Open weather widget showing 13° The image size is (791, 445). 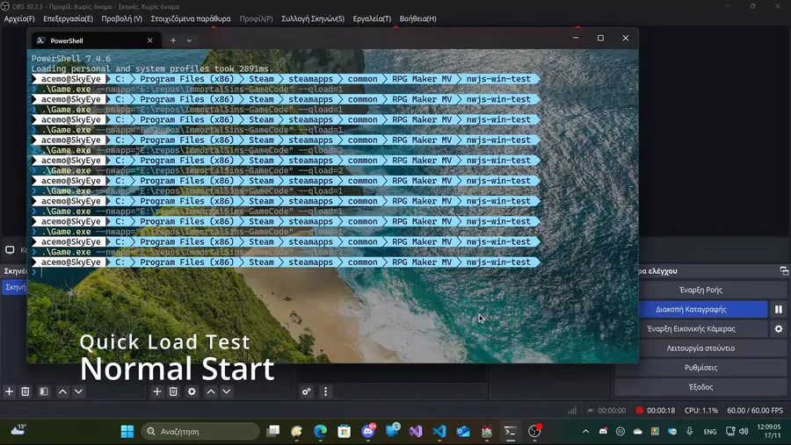click(x=18, y=430)
